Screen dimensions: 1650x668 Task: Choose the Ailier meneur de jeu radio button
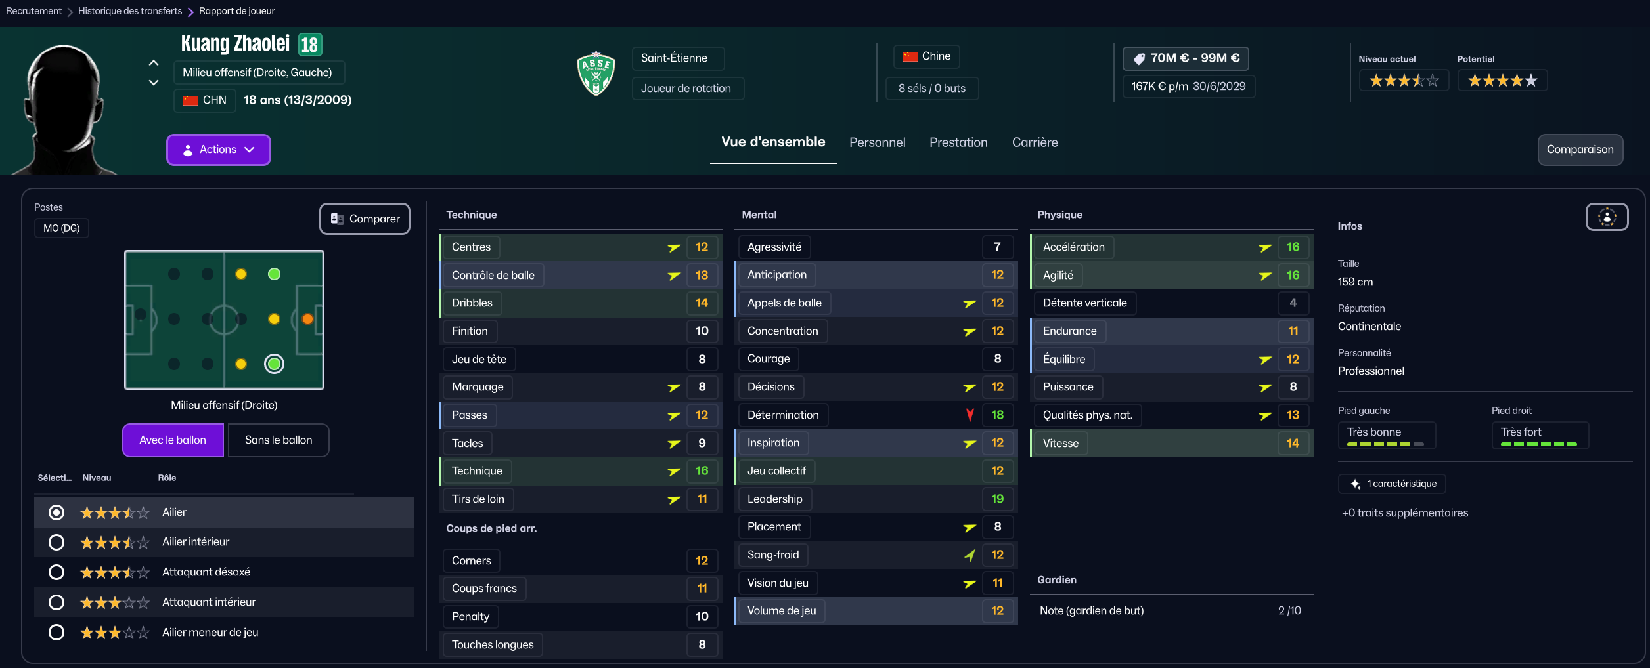pyautogui.click(x=56, y=633)
